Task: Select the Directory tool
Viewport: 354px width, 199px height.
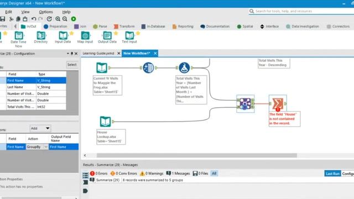Action: point(41,37)
